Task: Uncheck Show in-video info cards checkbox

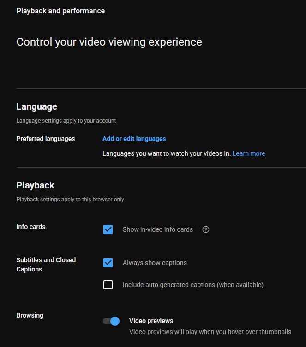Action: (x=108, y=229)
